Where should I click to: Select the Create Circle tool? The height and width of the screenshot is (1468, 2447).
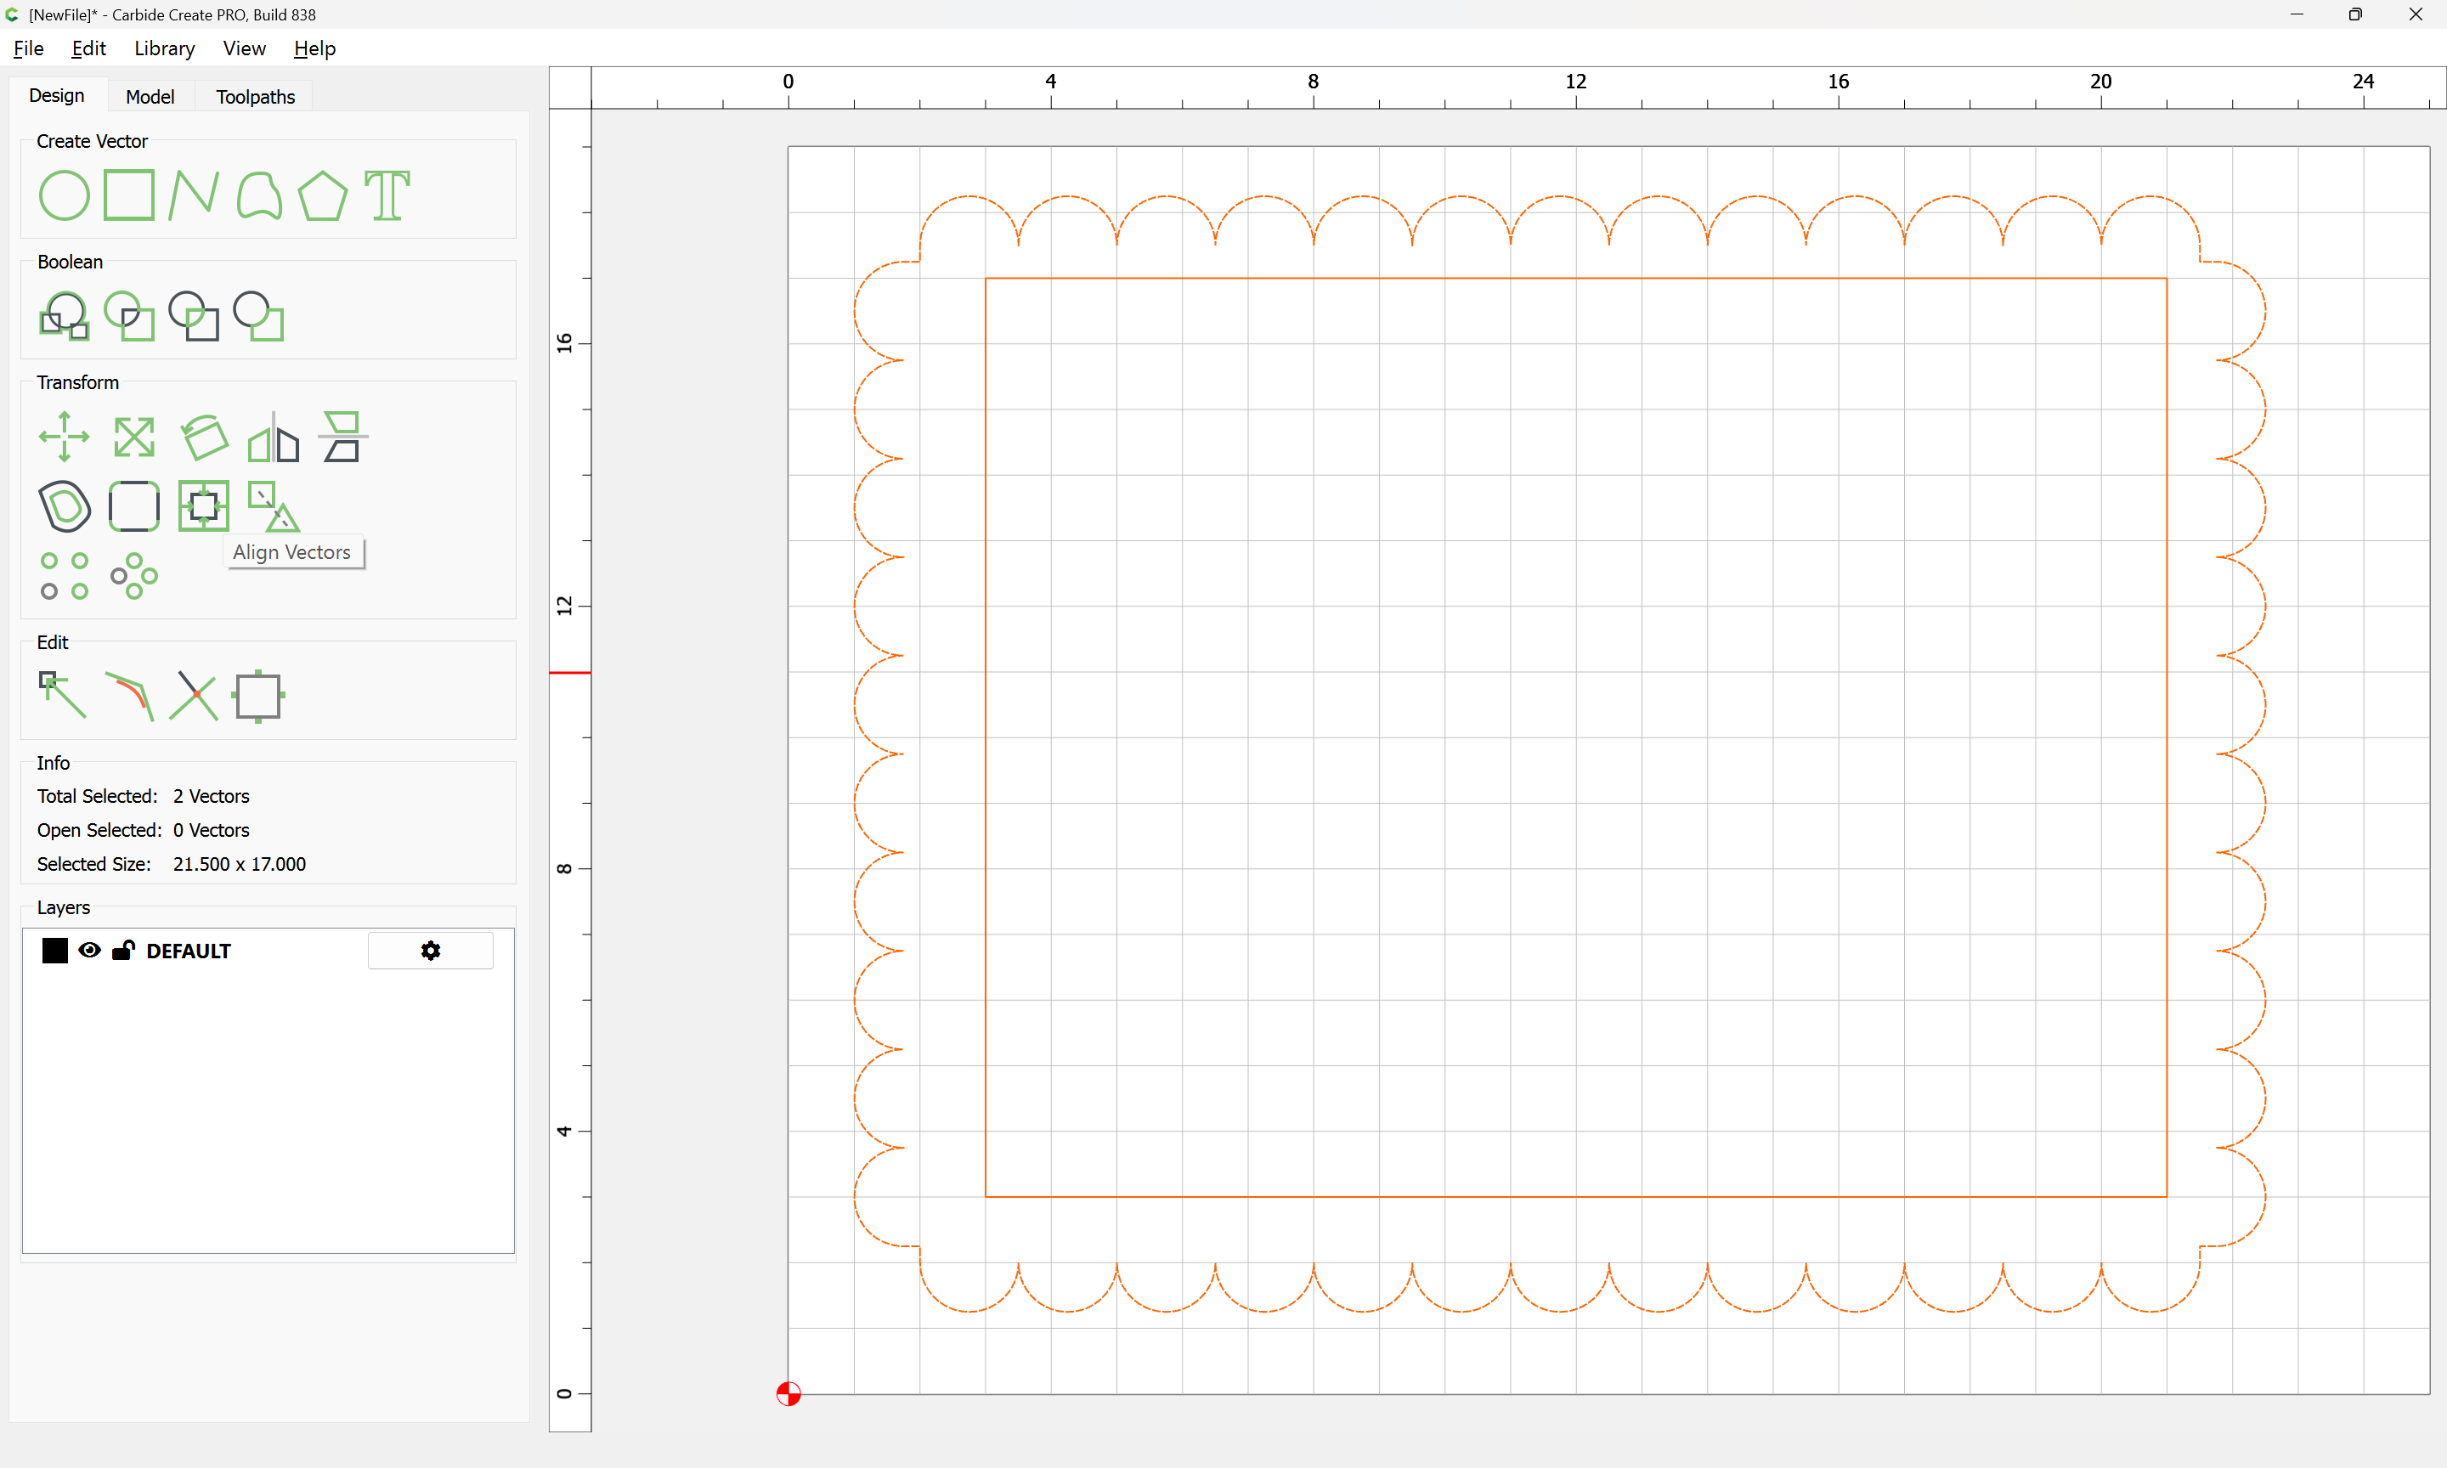click(x=65, y=195)
